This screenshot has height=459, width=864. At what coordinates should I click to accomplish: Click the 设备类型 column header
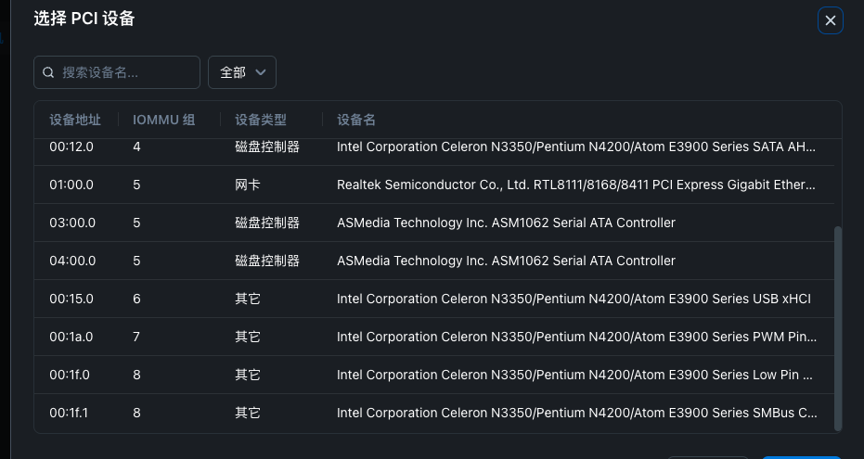[x=261, y=120]
